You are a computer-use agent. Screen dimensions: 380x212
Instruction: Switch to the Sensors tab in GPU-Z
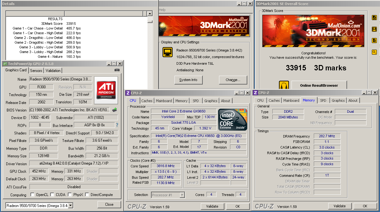click(36, 71)
